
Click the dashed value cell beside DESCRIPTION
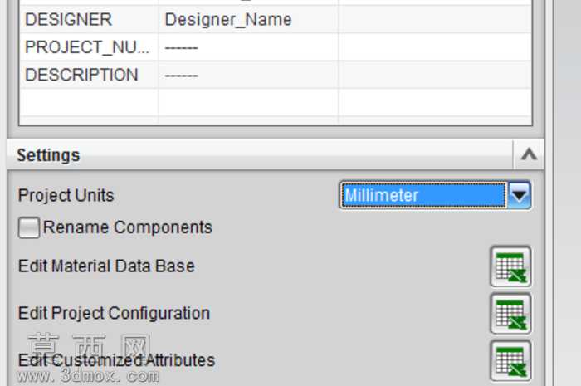(x=248, y=75)
